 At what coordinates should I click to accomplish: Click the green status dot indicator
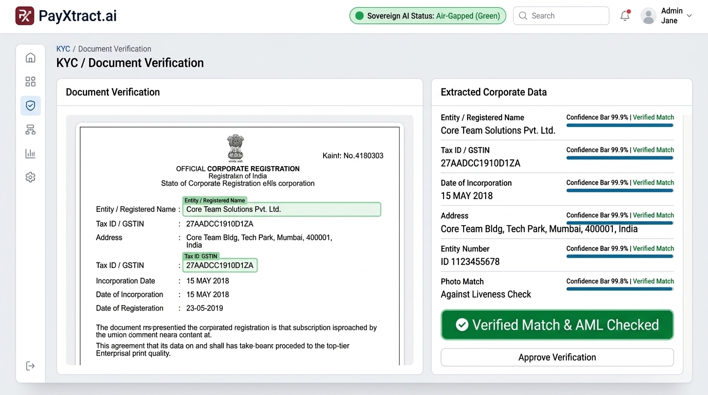[x=359, y=16]
